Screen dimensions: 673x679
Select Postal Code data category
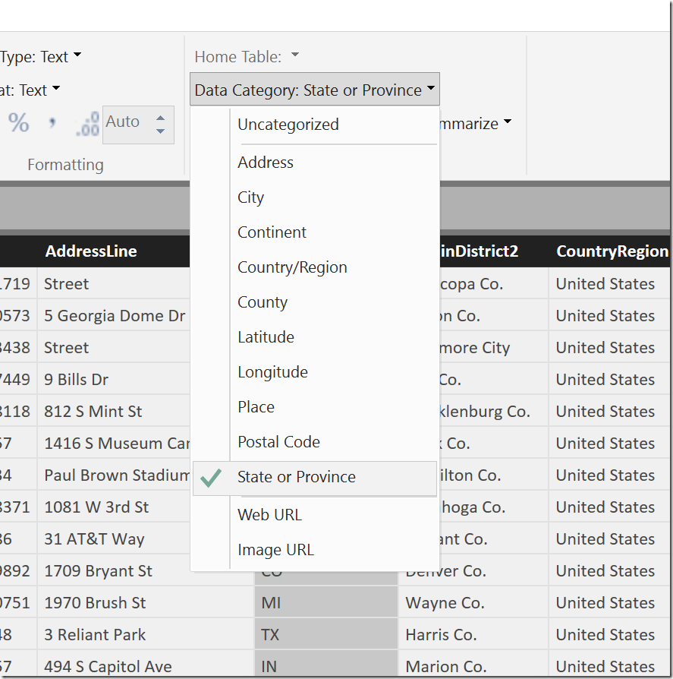coord(314,442)
